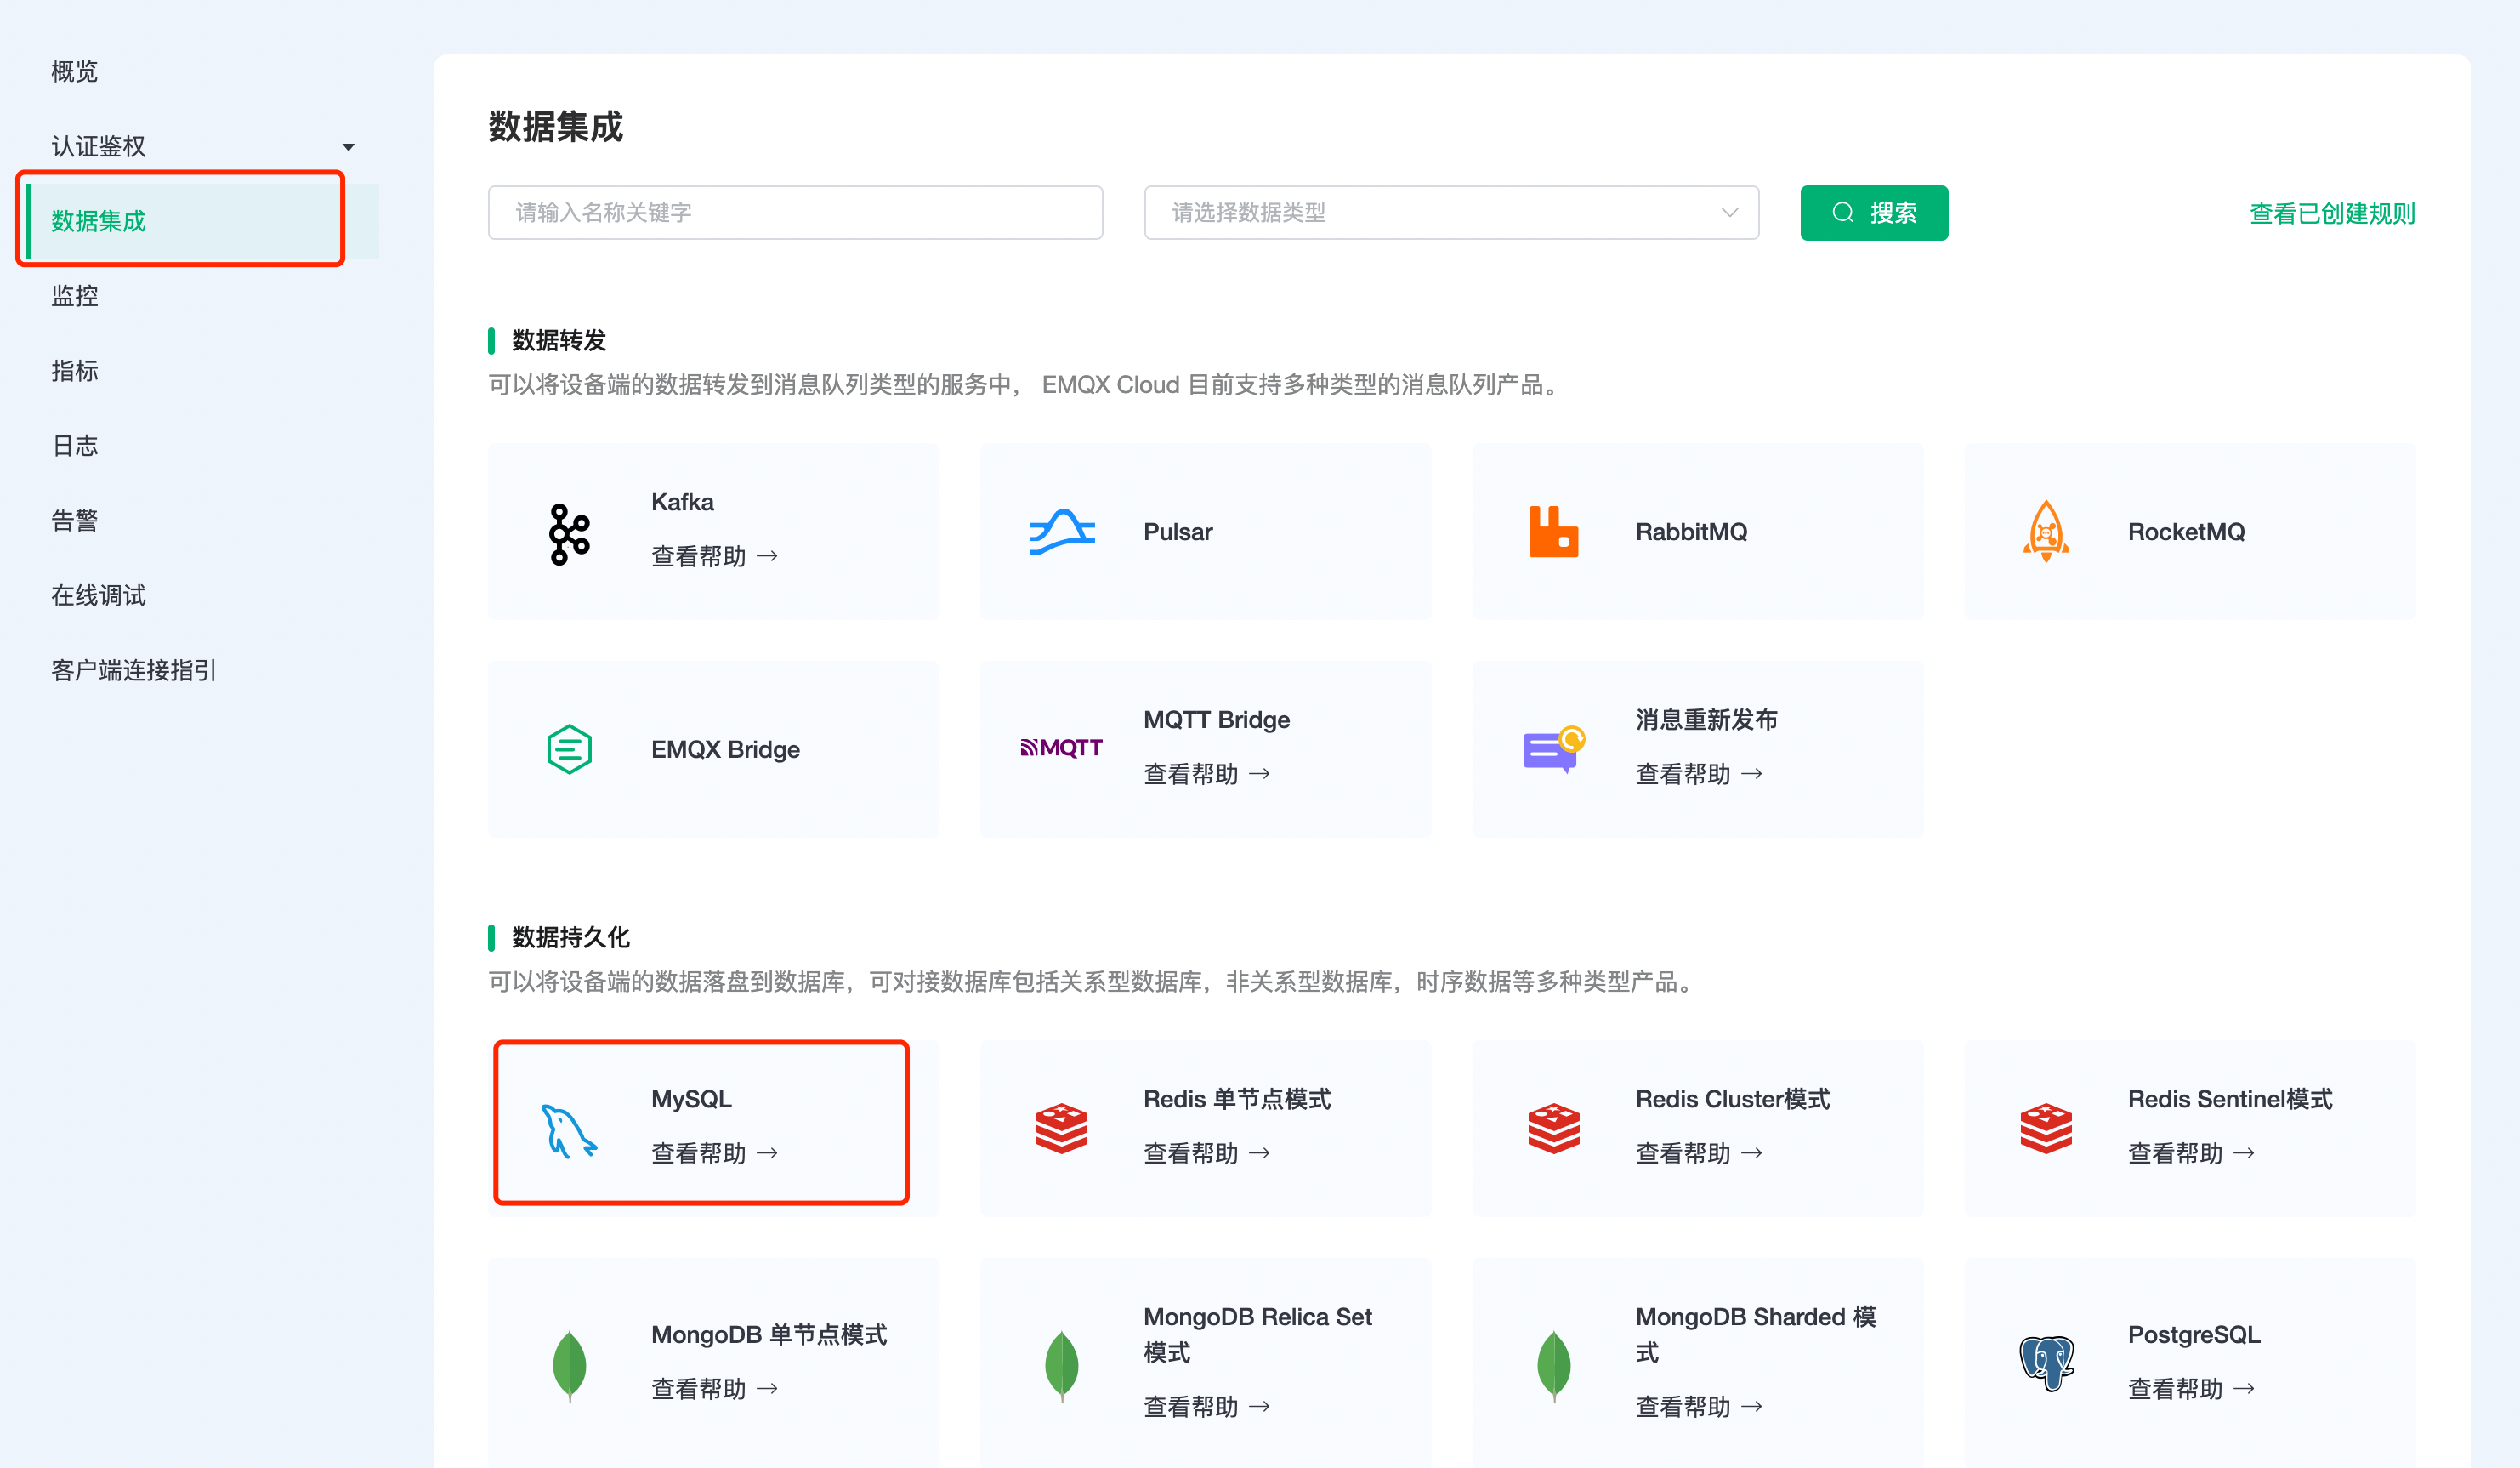This screenshot has height=1468, width=2520.
Task: Open the 监控 sidebar page
Action: [74, 295]
